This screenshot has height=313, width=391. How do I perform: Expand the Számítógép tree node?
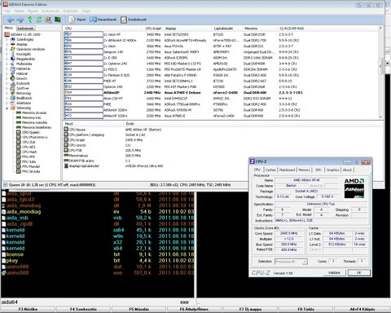(7, 39)
